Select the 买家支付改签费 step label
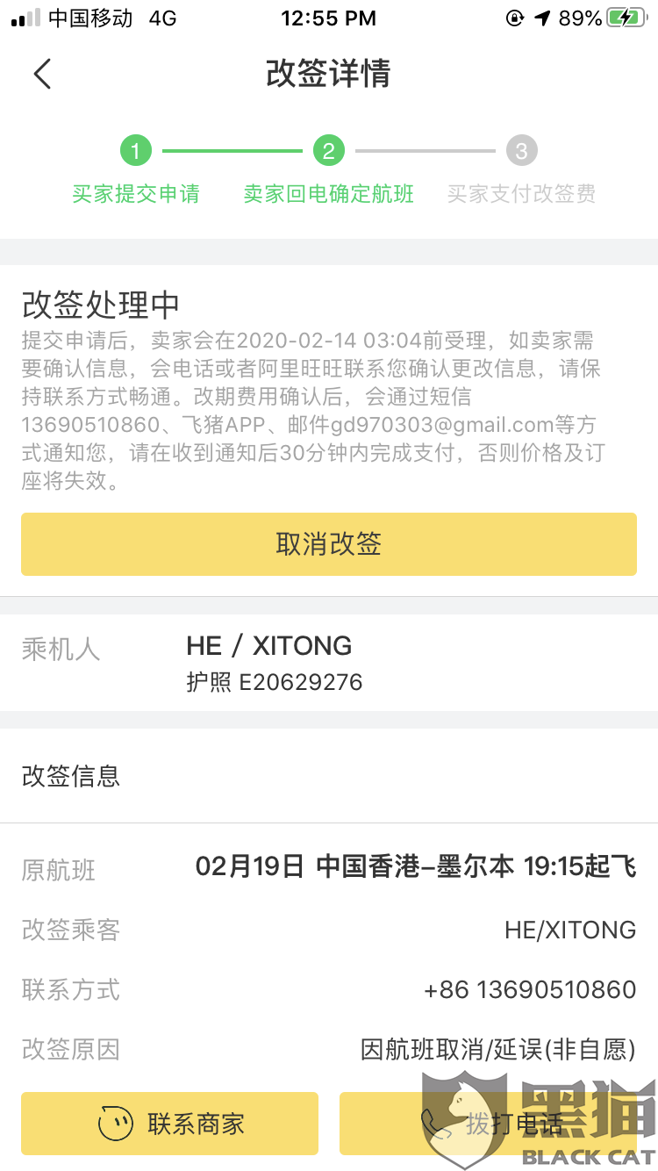Image resolution: width=658 pixels, height=1171 pixels. [x=521, y=194]
